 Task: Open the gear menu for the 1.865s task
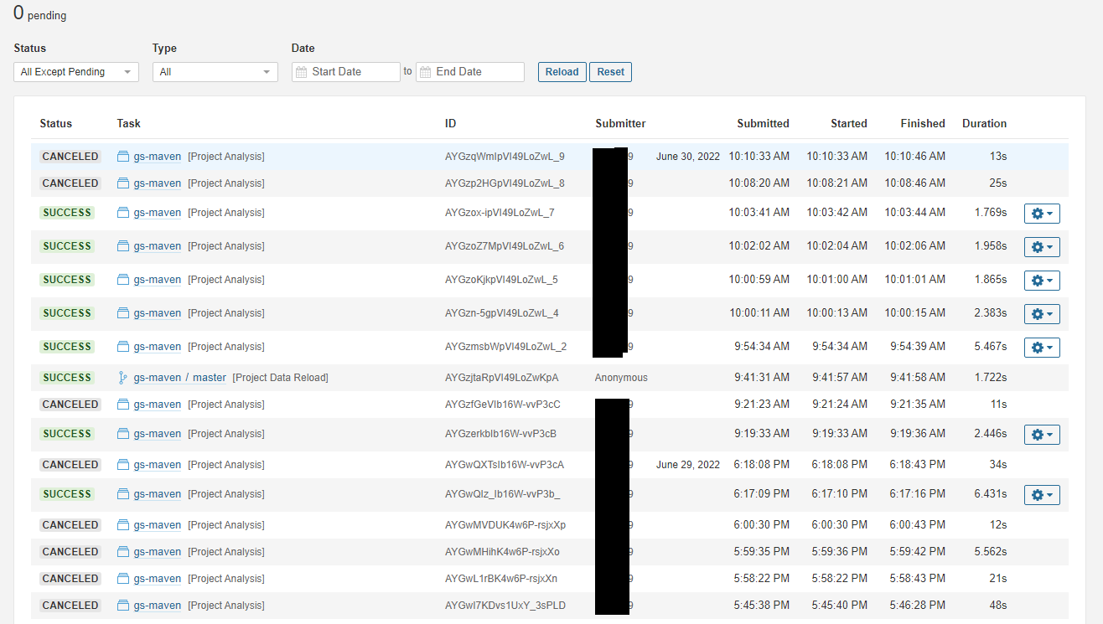1042,281
